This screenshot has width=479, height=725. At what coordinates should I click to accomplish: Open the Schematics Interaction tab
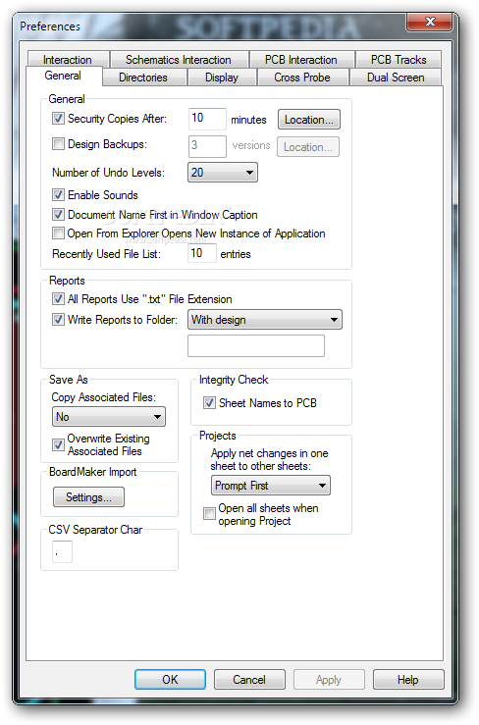click(179, 60)
